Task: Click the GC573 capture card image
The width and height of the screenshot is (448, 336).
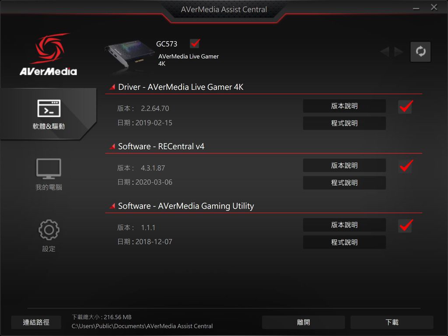Action: tap(129, 55)
